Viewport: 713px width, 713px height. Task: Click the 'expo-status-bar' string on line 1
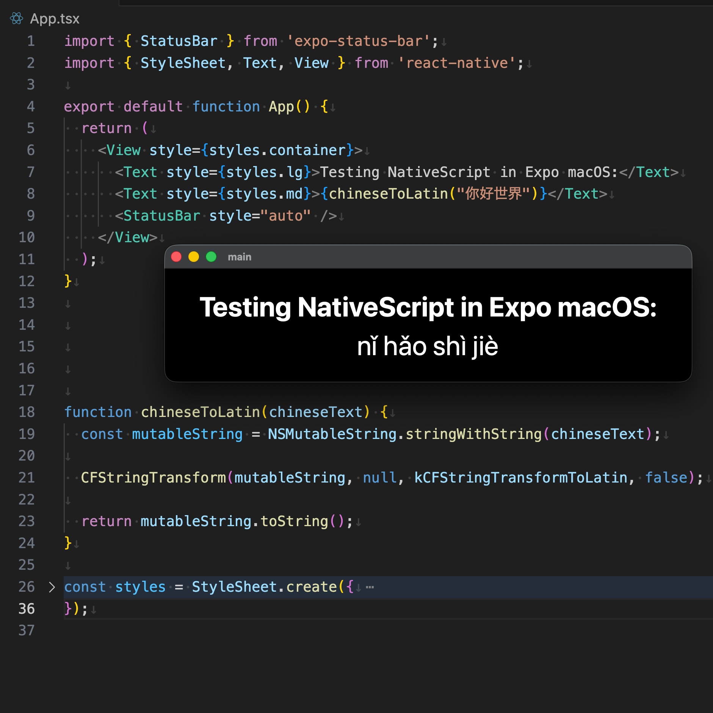pyautogui.click(x=359, y=41)
